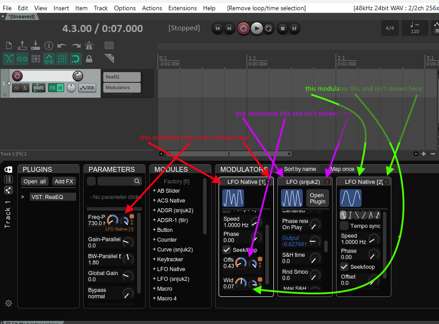Image resolution: width=439 pixels, height=324 pixels.
Task: Open the Insert menu
Action: coord(61,8)
